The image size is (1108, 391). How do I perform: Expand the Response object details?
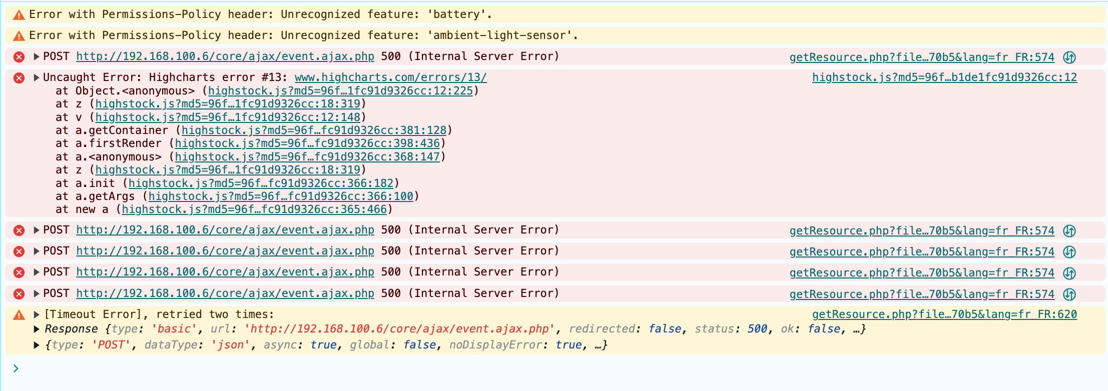tap(37, 329)
